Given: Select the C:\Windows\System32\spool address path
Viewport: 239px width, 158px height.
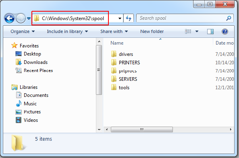Looking at the screenshot, I should (x=73, y=18).
